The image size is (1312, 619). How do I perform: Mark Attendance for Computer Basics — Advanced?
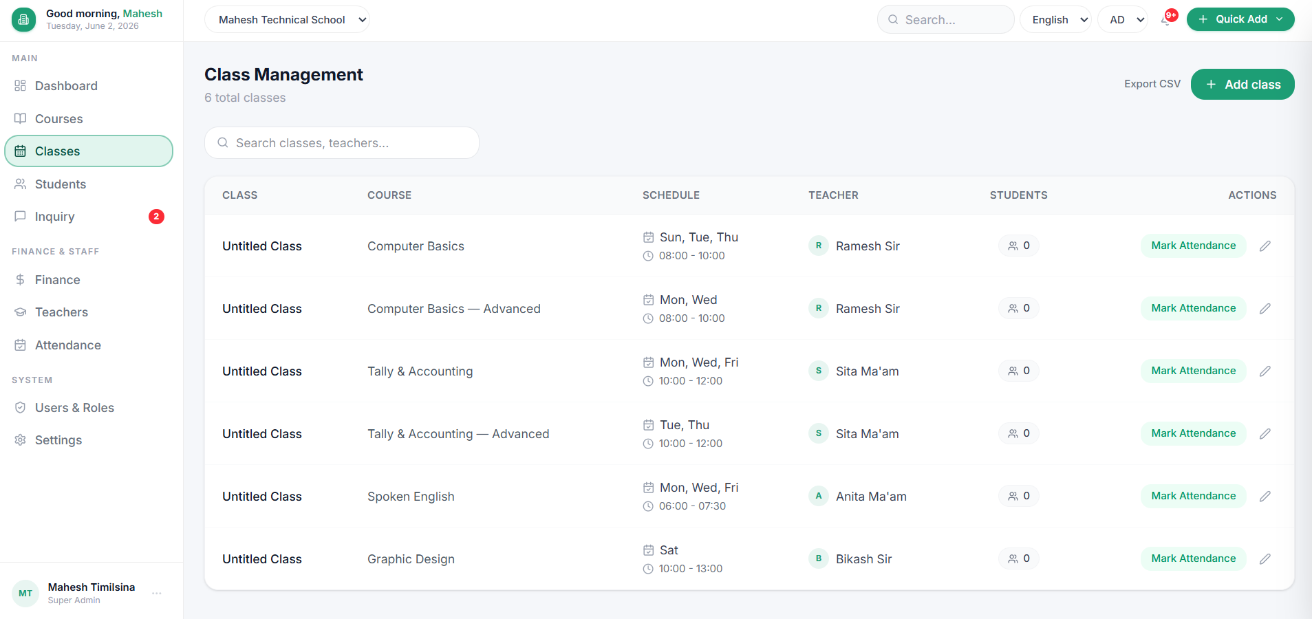coord(1194,308)
